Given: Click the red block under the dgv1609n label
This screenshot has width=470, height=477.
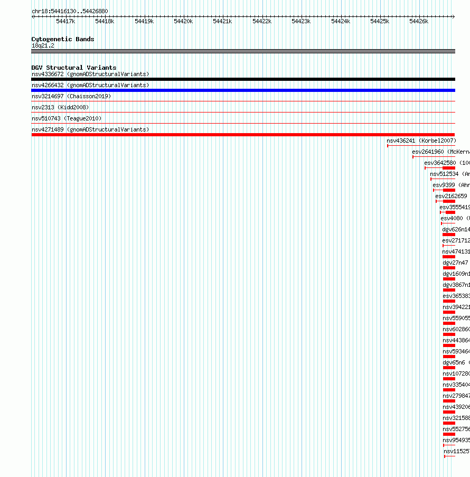Looking at the screenshot, I should pos(449,279).
